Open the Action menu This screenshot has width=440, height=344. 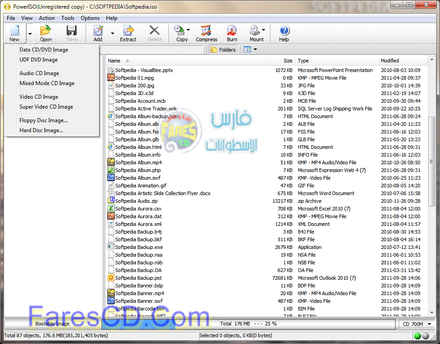tap(47, 18)
